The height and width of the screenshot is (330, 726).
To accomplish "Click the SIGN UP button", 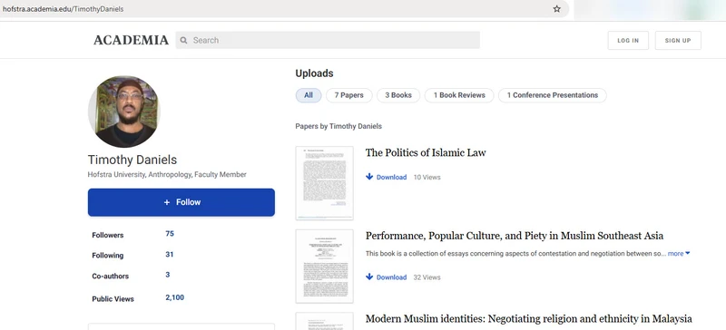I will [x=678, y=40].
